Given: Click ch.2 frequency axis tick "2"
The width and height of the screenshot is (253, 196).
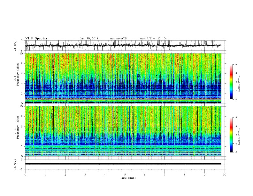Looking at the screenshot, I should (22, 146).
